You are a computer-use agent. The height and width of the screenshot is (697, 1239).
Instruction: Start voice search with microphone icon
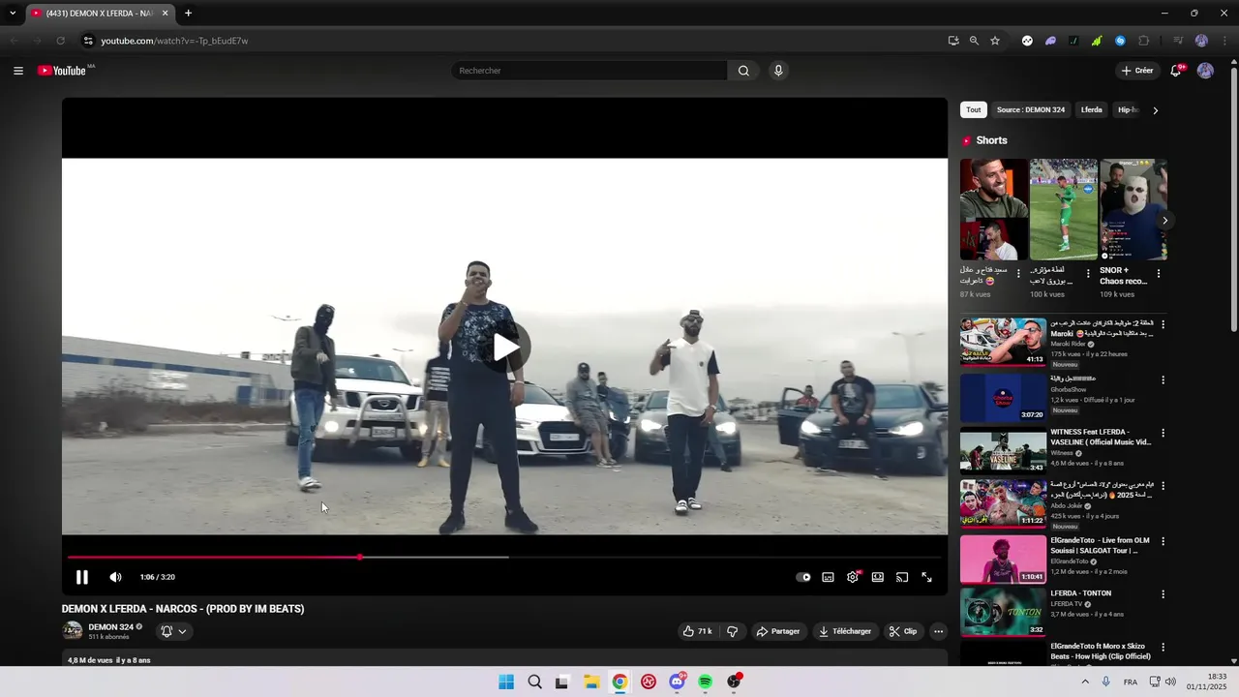[x=778, y=71]
